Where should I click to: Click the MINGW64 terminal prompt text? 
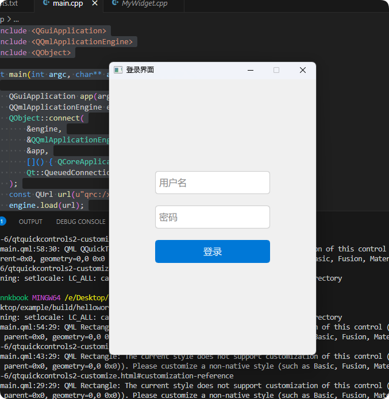[47, 298]
